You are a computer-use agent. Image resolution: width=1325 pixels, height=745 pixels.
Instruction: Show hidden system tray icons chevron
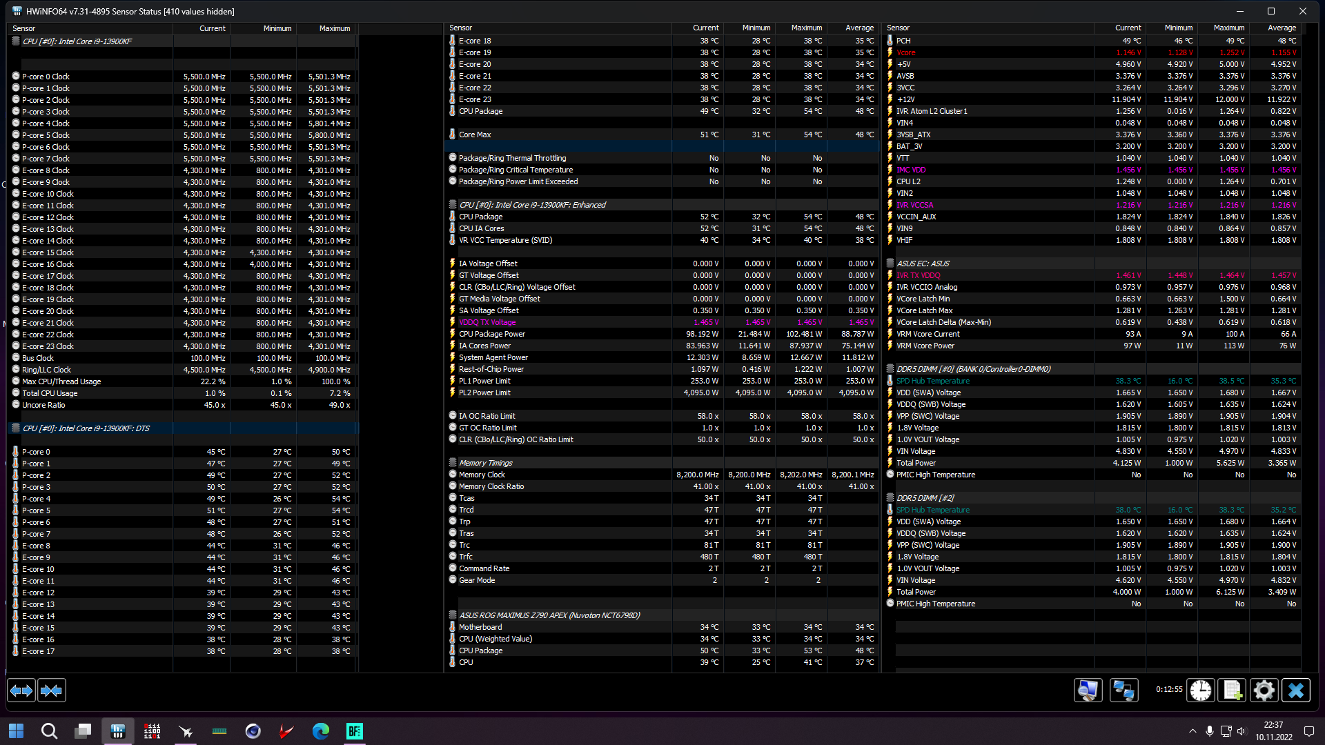click(x=1192, y=731)
